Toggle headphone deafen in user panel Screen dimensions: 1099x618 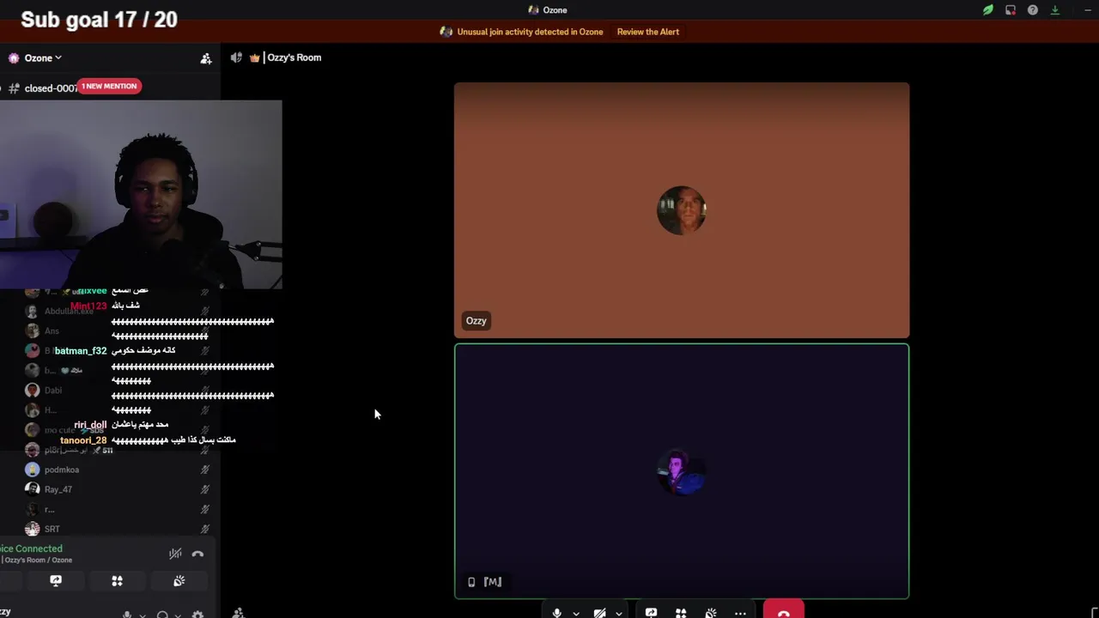point(162,615)
